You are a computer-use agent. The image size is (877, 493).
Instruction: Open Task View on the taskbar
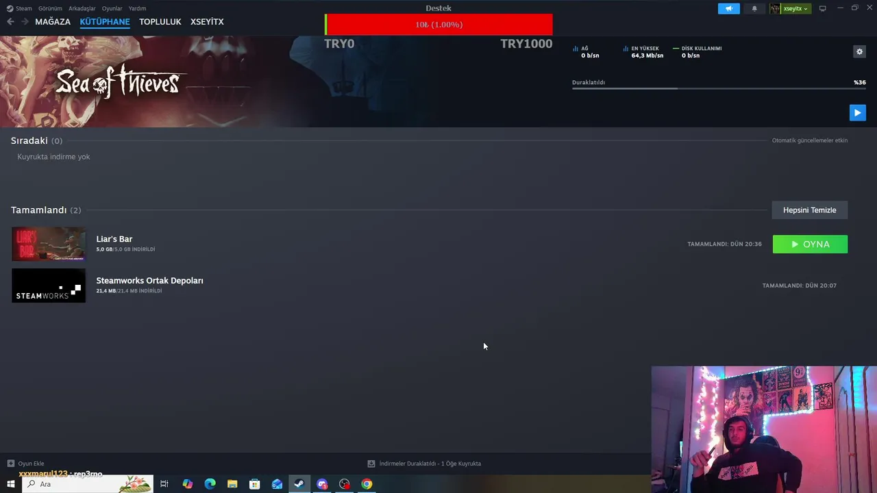tap(164, 484)
